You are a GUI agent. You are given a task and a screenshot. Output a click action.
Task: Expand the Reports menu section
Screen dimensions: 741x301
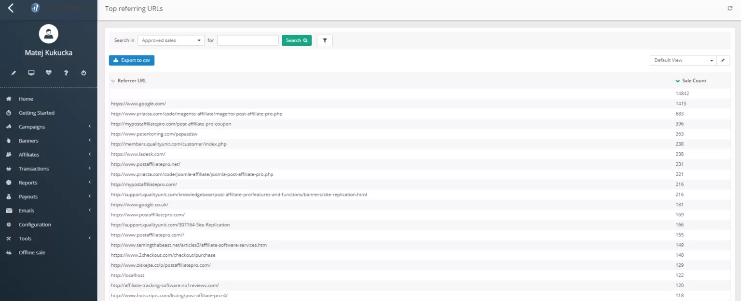(x=28, y=183)
